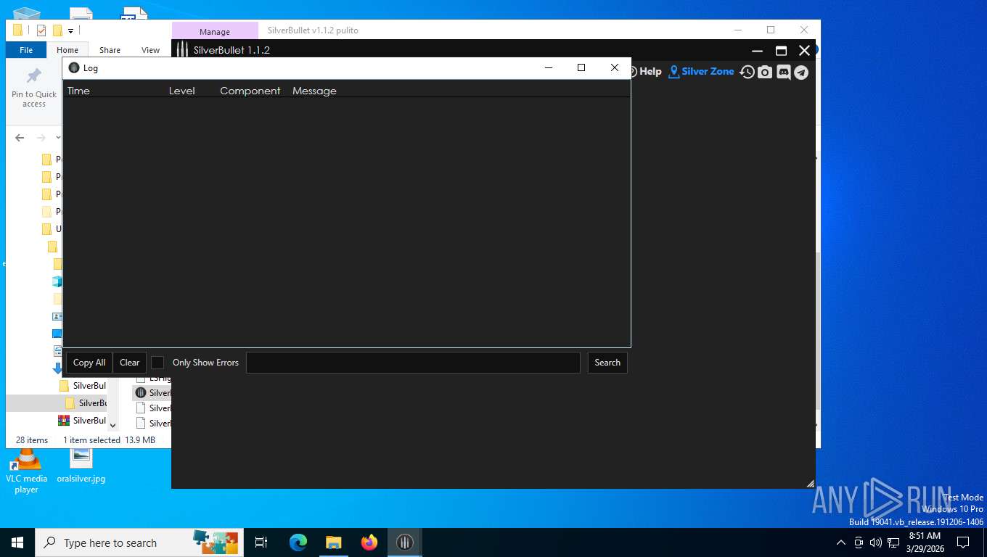Click Properties checkmark in quick access toolbar
987x557 pixels.
point(41,30)
